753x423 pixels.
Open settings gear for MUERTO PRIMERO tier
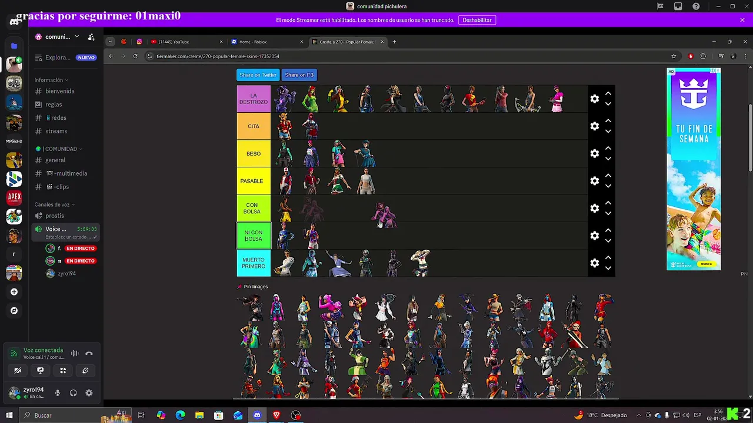pyautogui.click(x=595, y=263)
